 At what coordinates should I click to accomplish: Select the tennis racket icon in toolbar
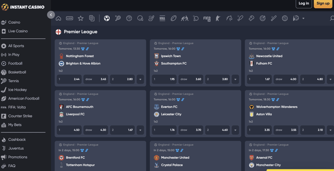118,18
